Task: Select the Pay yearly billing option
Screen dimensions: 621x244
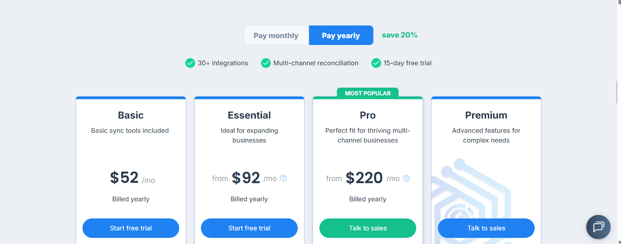Action: [341, 36]
